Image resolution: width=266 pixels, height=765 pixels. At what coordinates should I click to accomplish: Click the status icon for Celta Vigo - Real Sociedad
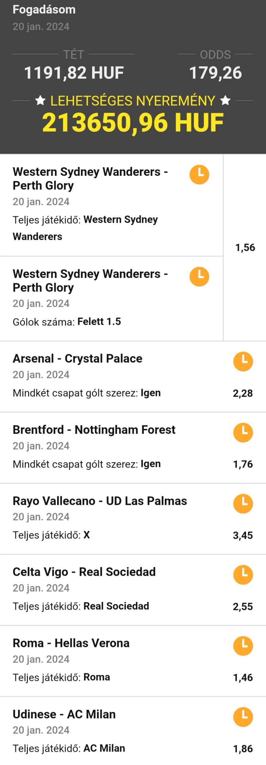[x=243, y=575]
